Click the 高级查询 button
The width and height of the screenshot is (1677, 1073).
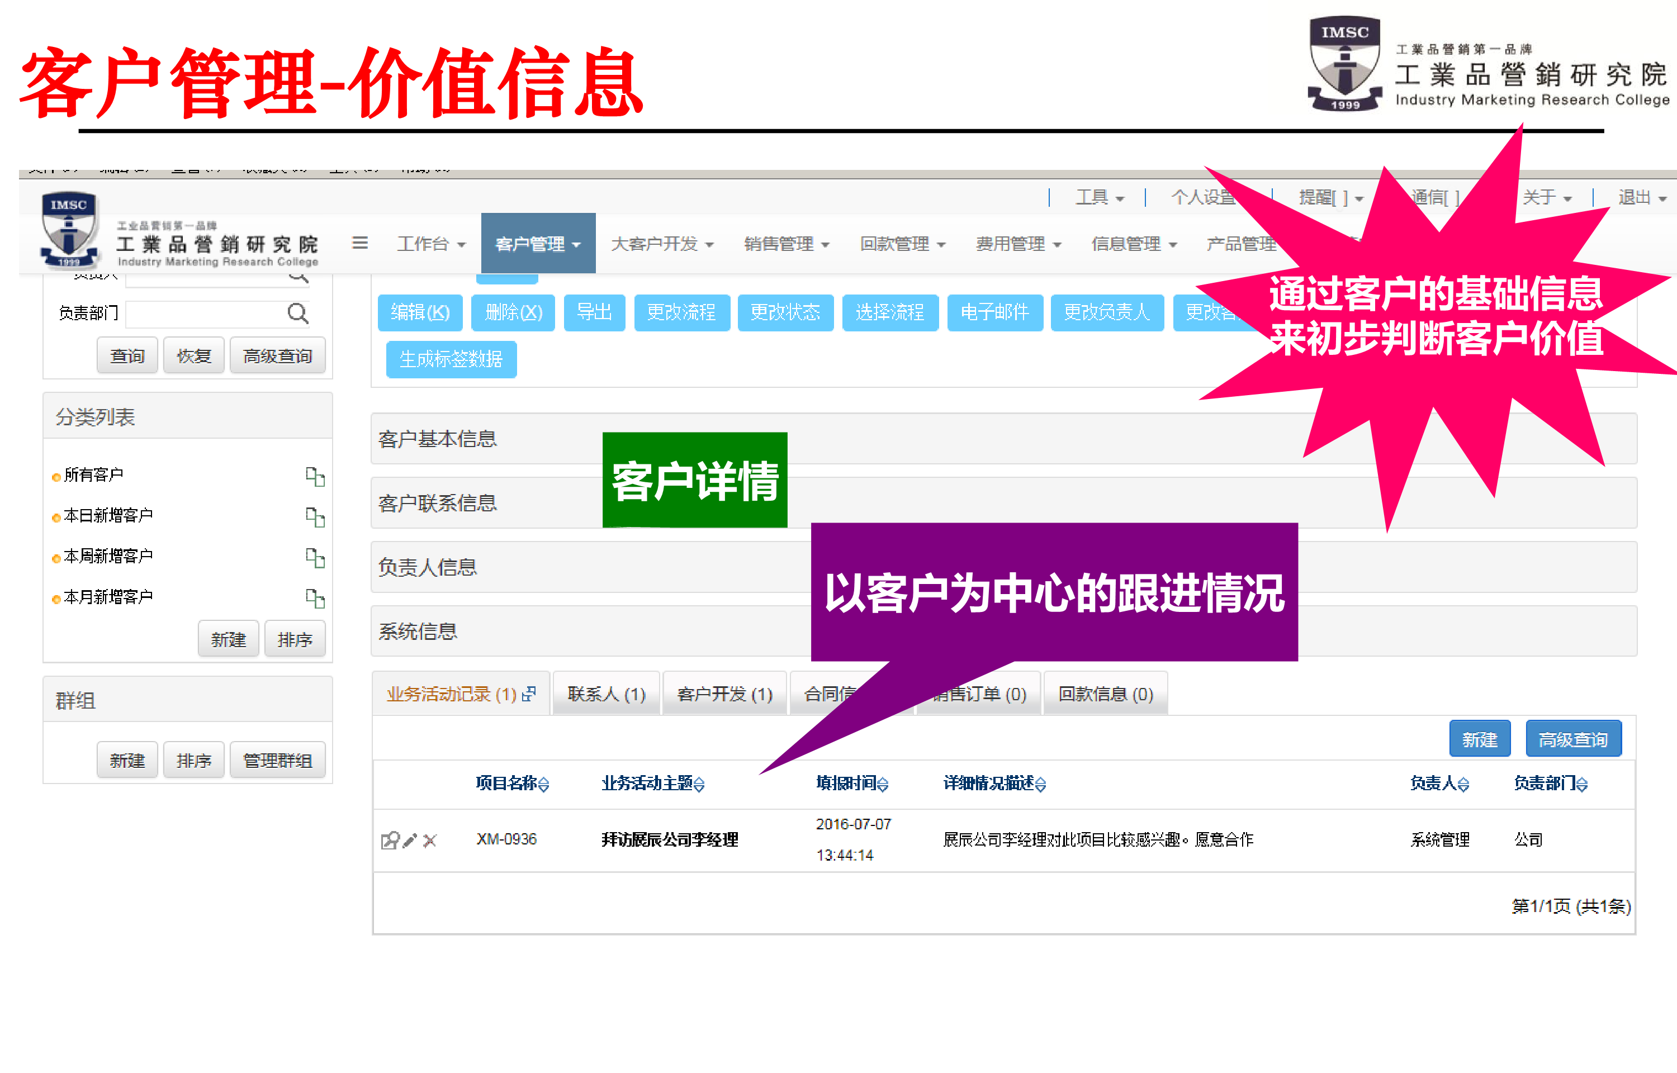[x=1573, y=739]
